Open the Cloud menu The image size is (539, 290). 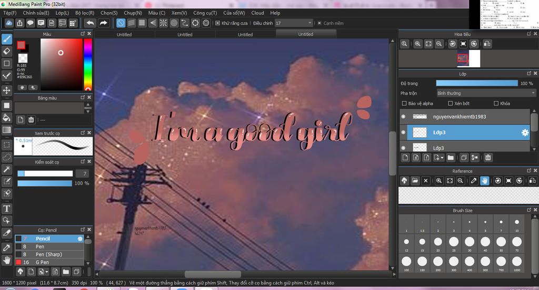pos(257,13)
